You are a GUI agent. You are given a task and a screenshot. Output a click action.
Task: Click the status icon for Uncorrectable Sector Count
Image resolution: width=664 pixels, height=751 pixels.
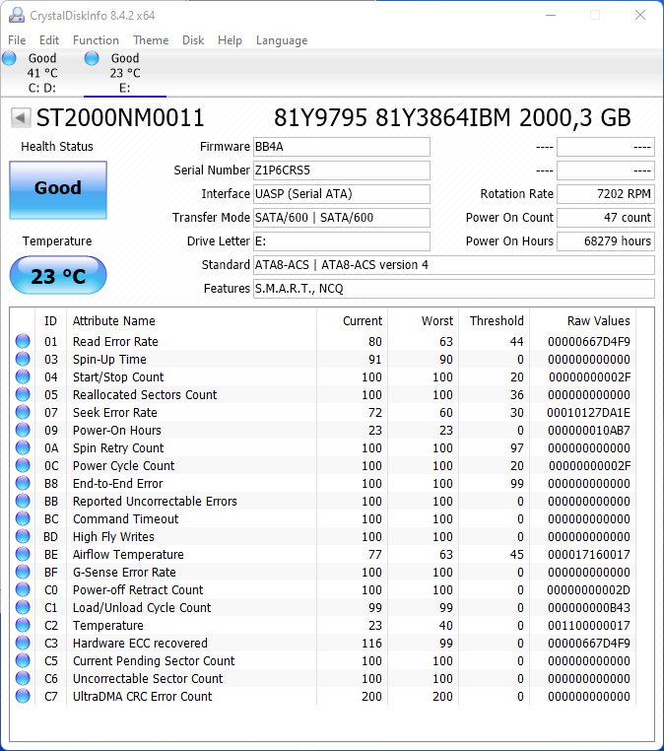pyautogui.click(x=23, y=678)
